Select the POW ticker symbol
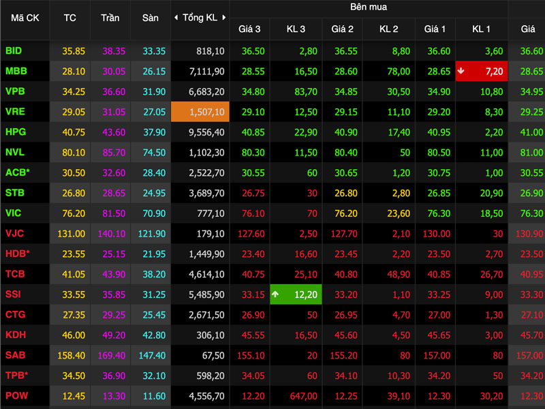Screen dimensions: 545x409 click(16, 396)
